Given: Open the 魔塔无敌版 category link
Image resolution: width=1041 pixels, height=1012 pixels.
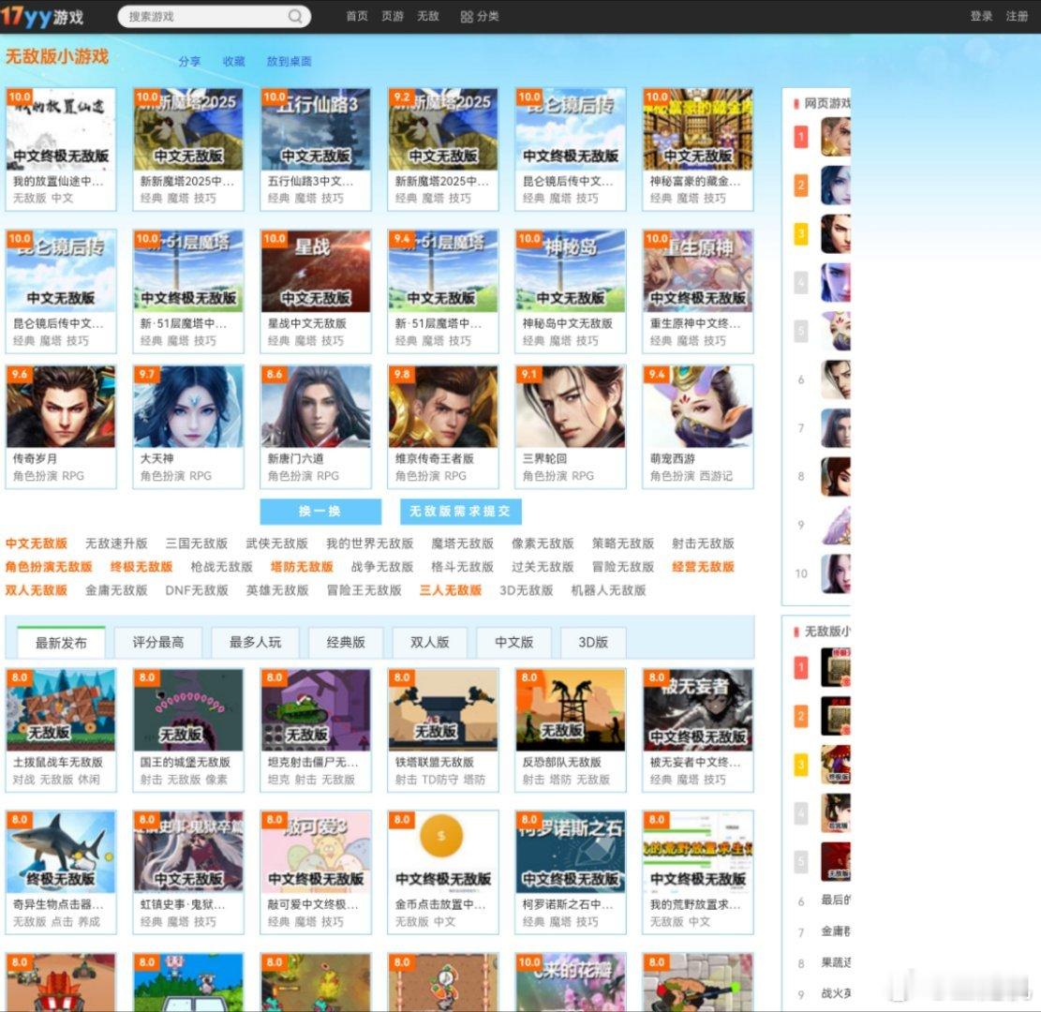Looking at the screenshot, I should pyautogui.click(x=462, y=543).
